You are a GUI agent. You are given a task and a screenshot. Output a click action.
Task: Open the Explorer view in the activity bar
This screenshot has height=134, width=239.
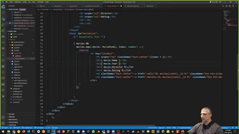pos(3,7)
